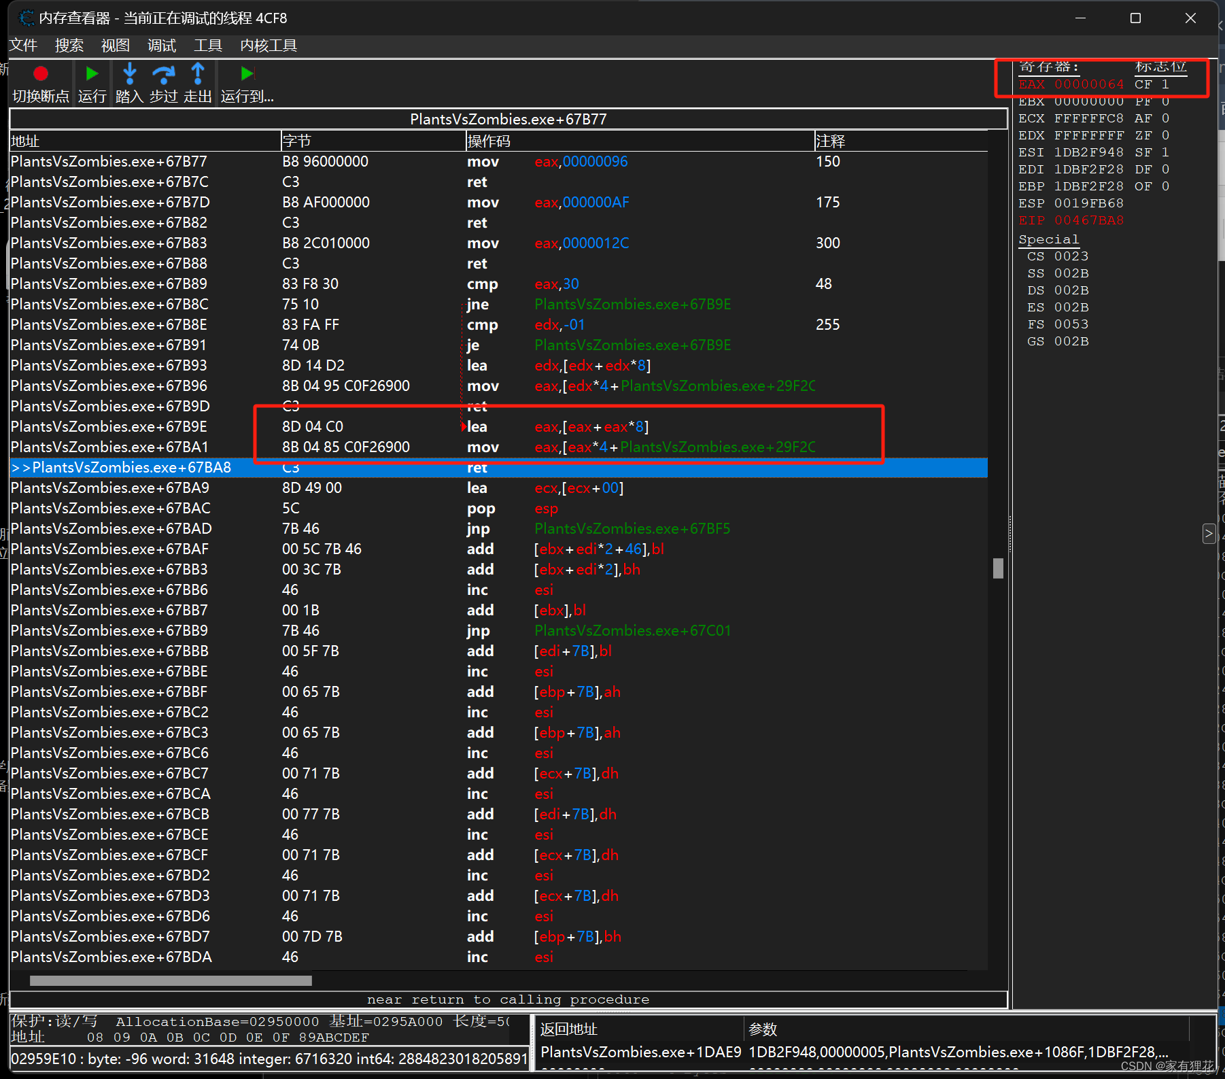Select the lea edx,[edx+edx*8] row
1225x1079 pixels.
point(499,365)
